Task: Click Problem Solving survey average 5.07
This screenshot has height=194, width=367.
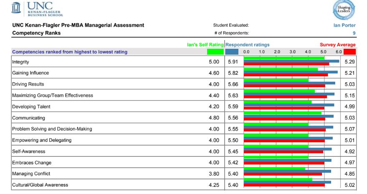Action: [350, 129]
